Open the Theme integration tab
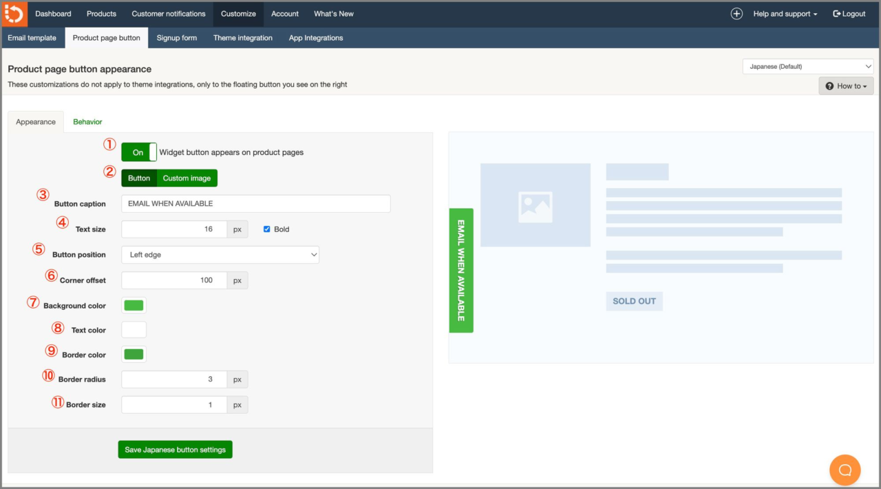The image size is (881, 489). pos(243,38)
